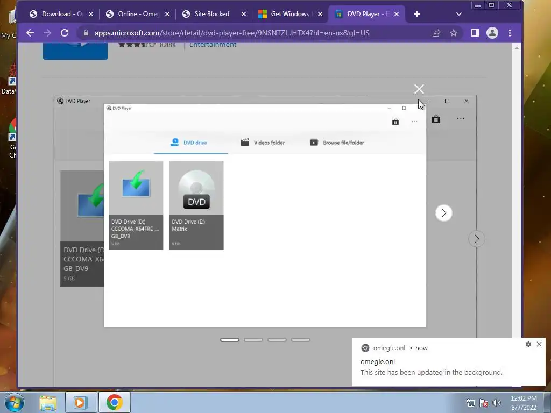
Task: Jump to the first screenshot indicator
Action: [229, 340]
